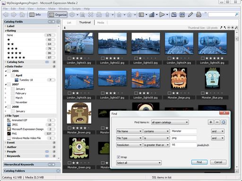The image size is (242, 181).
Task: Click the search magnifier icon
Action: [236, 15]
